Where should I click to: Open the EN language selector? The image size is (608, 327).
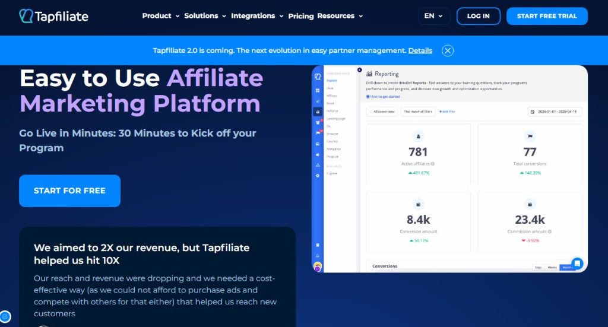point(434,16)
